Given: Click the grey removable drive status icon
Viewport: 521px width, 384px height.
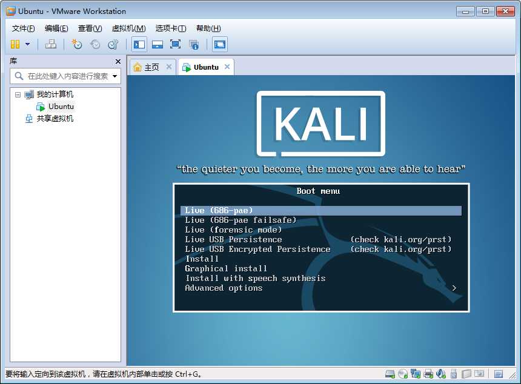Looking at the screenshot, I should click(466, 374).
